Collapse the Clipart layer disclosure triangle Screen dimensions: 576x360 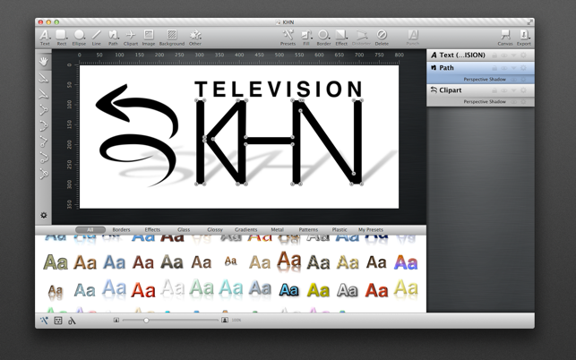[514, 90]
